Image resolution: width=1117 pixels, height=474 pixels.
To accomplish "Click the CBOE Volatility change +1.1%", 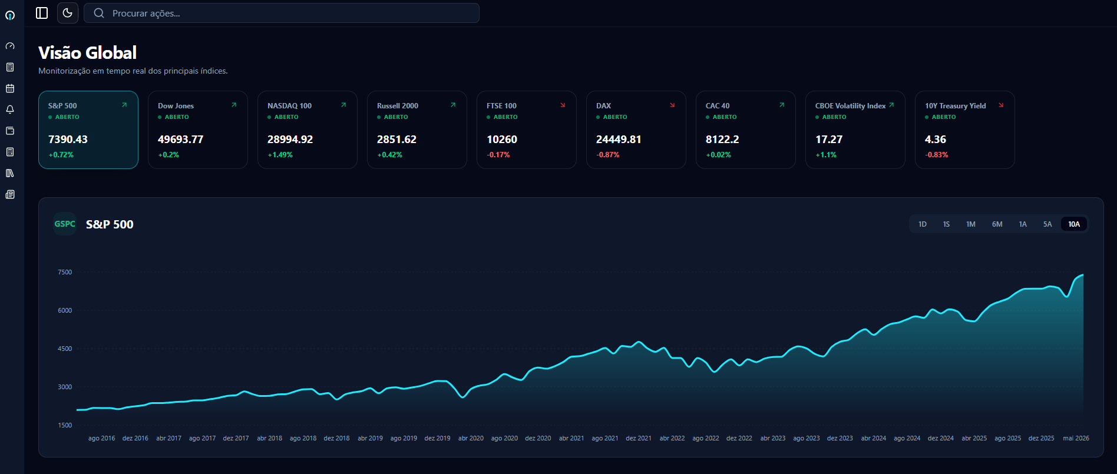I will 826,155.
